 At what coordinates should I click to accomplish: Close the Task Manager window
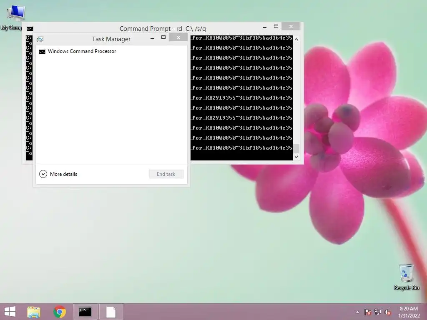pyautogui.click(x=178, y=37)
